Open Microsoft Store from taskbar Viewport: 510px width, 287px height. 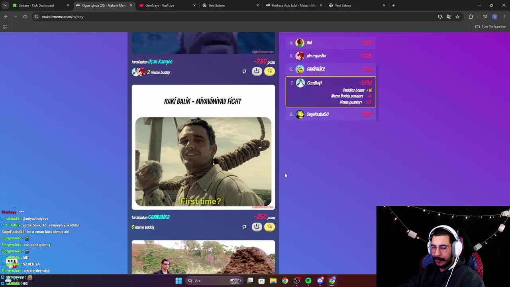(261, 281)
